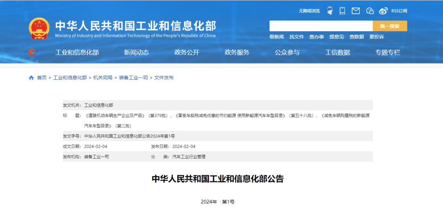Open 专题专栏 navigation menu
Viewport: 443px width, 220px height.
click(x=388, y=52)
